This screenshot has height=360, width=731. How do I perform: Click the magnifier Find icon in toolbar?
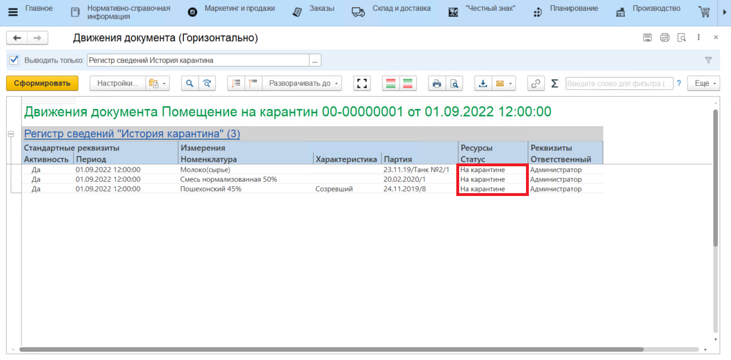coord(190,83)
